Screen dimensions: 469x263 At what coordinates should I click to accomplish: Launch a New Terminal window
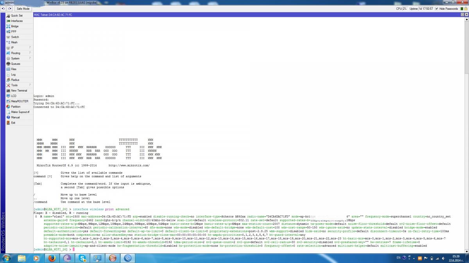tap(19, 90)
